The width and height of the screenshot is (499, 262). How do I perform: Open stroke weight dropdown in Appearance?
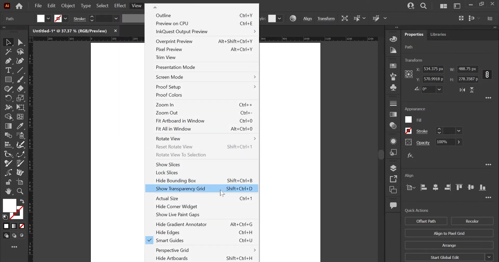[x=459, y=131]
